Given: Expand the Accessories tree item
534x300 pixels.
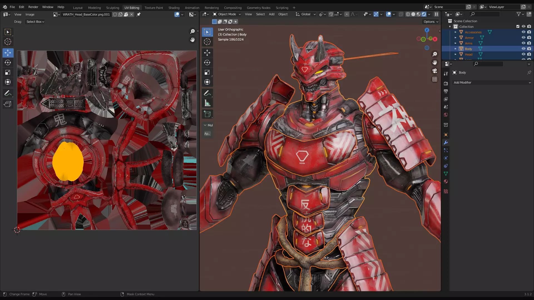Looking at the screenshot, I should (x=456, y=32).
